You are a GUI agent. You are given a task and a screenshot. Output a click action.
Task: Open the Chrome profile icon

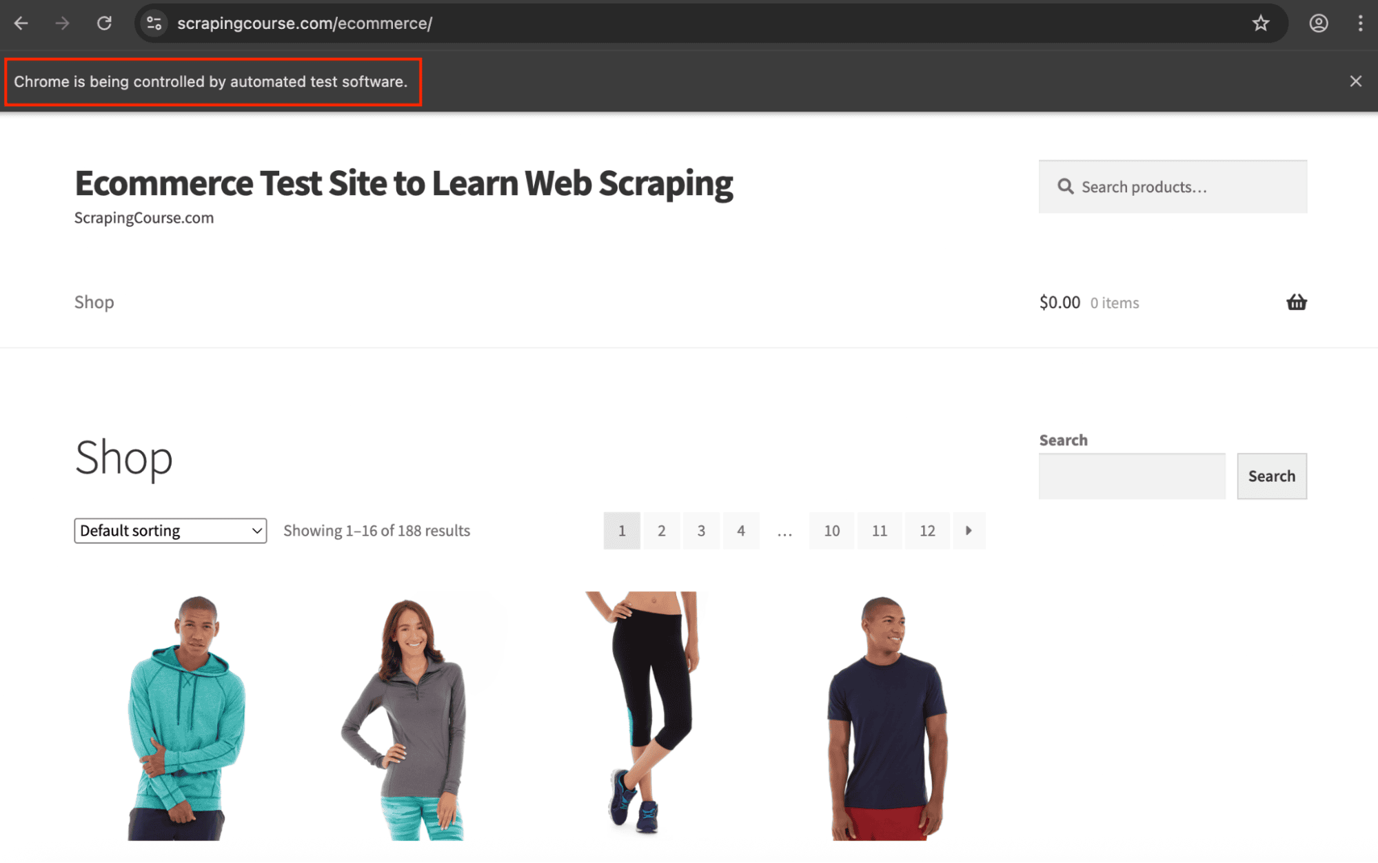(x=1318, y=23)
